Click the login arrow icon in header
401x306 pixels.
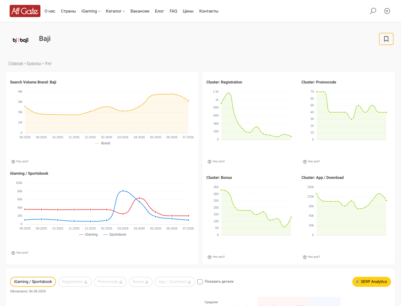387,11
